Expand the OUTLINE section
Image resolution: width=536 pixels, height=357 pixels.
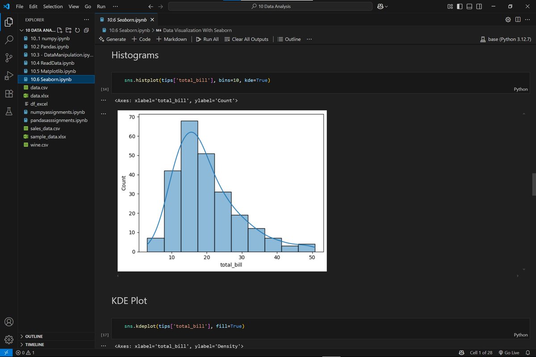pyautogui.click(x=56, y=336)
